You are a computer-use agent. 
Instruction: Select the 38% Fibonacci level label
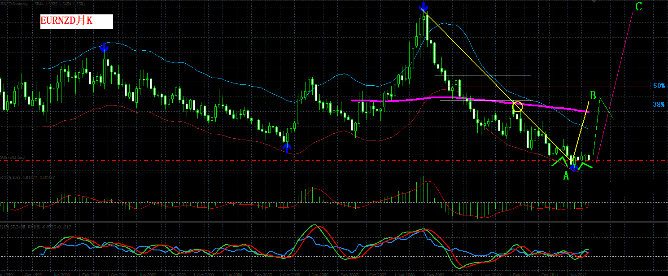[x=659, y=105]
